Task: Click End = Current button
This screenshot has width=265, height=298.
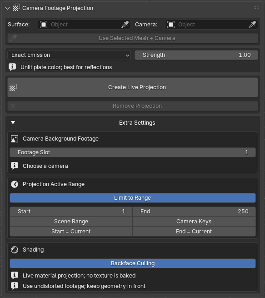Action: click(194, 232)
